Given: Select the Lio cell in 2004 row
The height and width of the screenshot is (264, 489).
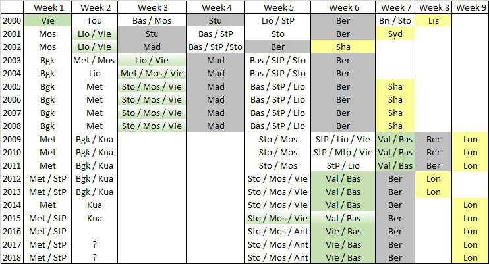Looking at the screenshot, I should click(95, 73).
